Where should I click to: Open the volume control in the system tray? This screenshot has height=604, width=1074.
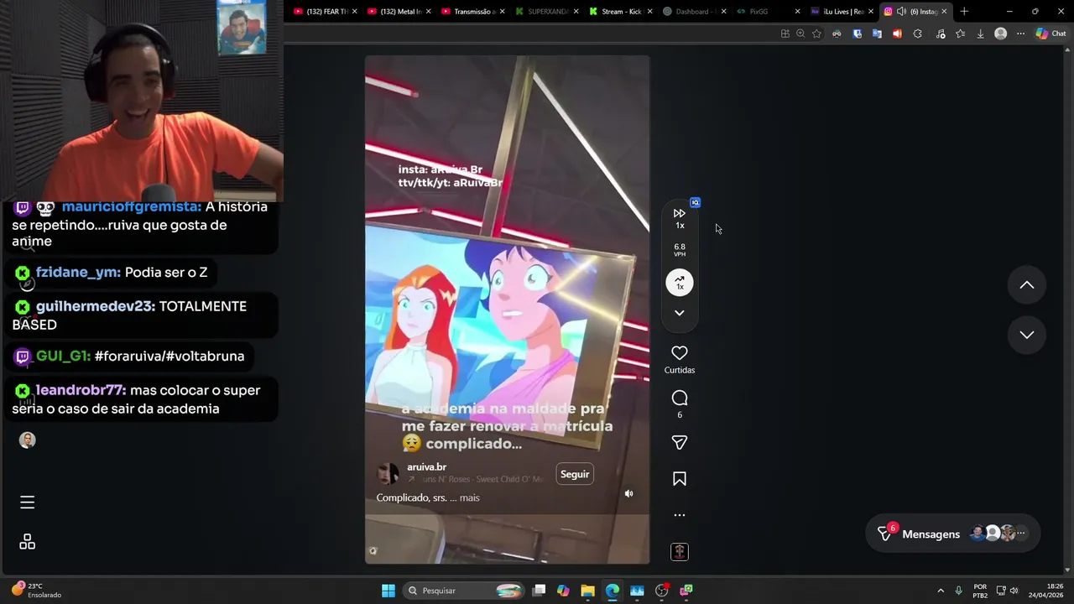1014,591
